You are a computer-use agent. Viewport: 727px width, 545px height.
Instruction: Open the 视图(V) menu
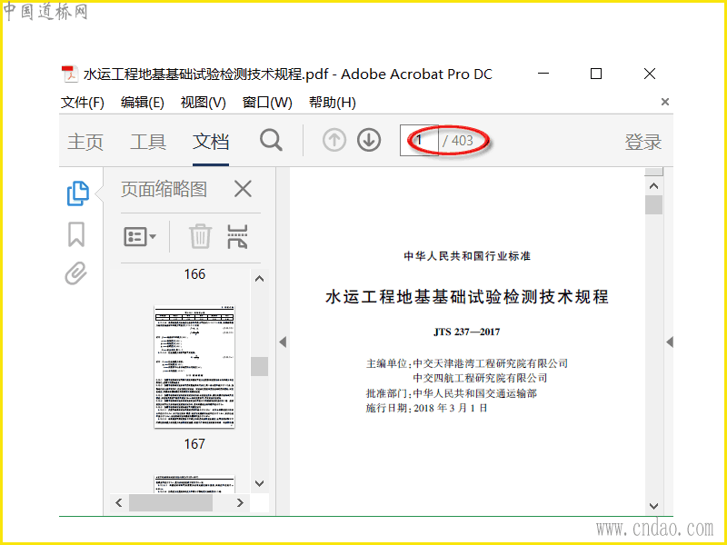[x=203, y=102]
